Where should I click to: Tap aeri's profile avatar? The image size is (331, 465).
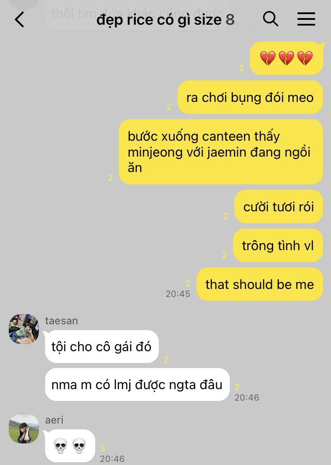click(x=24, y=428)
